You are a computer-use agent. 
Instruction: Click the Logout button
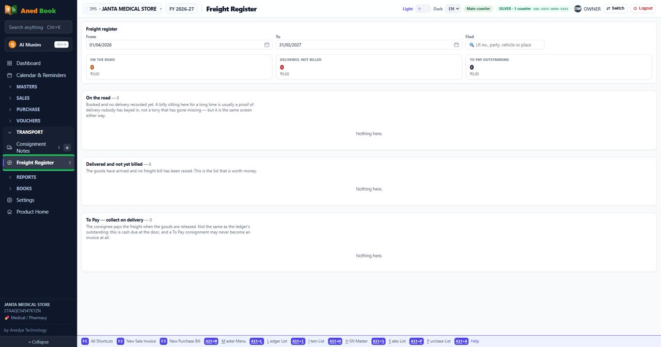pyautogui.click(x=643, y=9)
